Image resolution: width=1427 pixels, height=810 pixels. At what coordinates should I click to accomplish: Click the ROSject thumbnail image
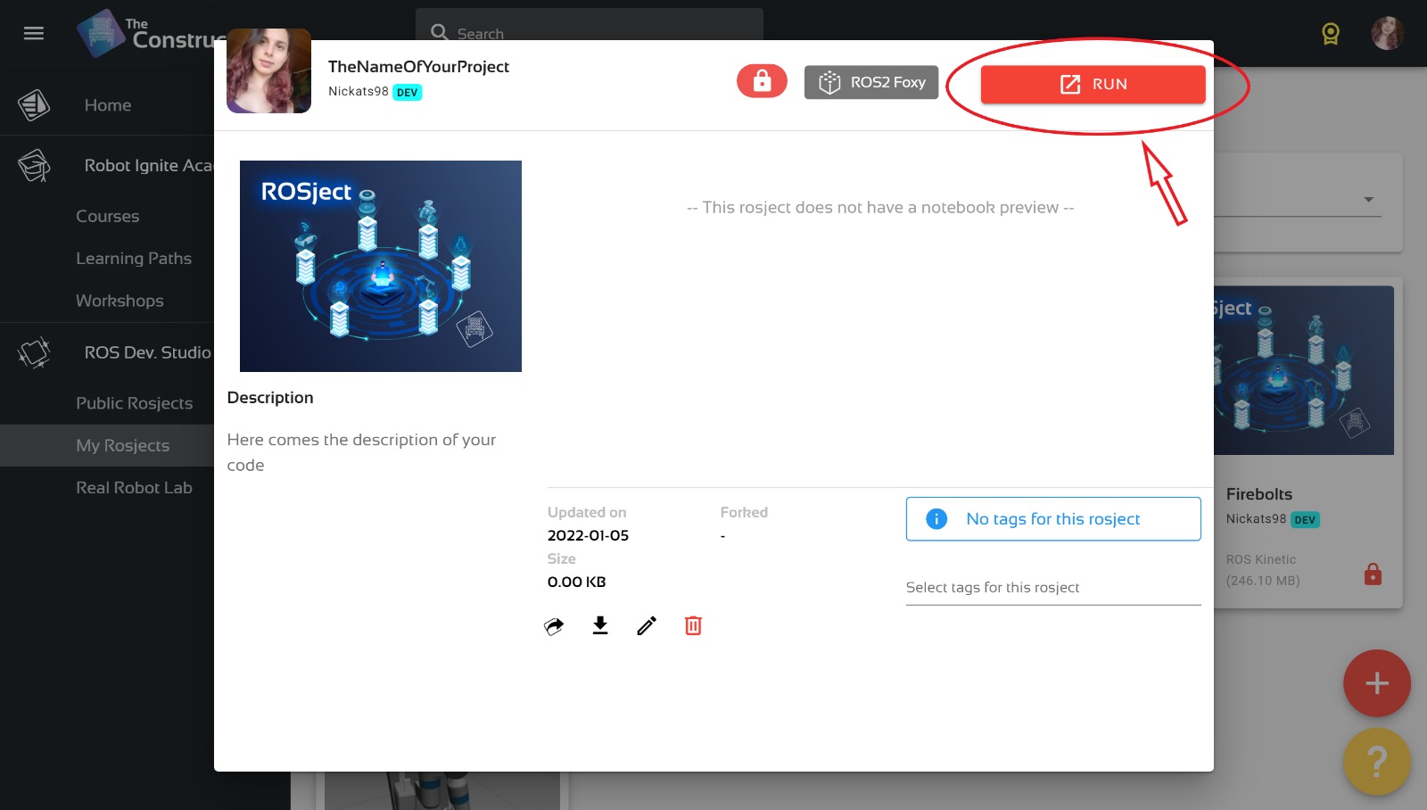tap(381, 266)
